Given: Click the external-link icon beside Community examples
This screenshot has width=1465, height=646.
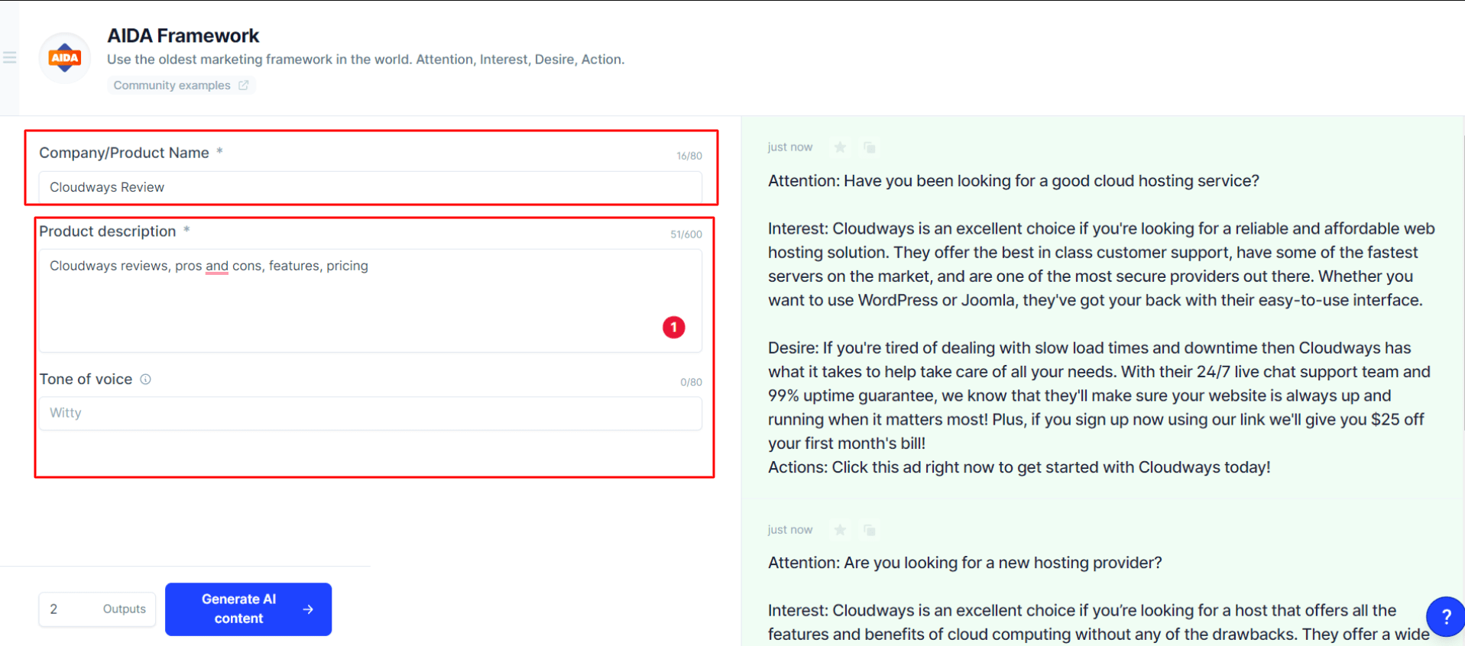Looking at the screenshot, I should tap(243, 86).
